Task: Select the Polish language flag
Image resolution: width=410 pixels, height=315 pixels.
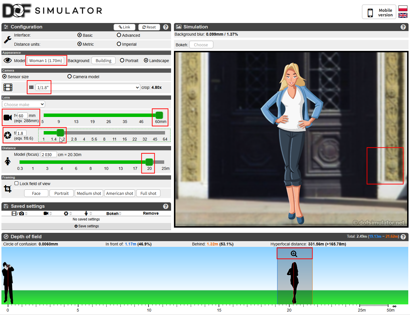Action: tap(403, 8)
